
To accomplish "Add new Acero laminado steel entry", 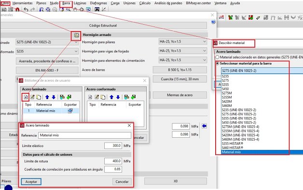I will [26, 97].
